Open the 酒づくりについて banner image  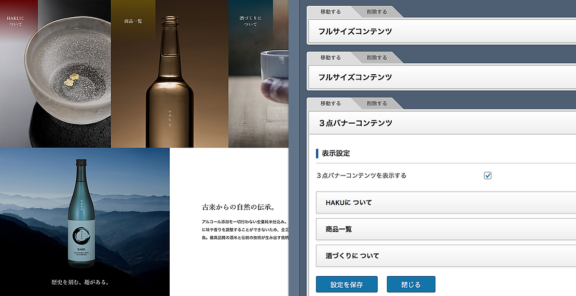click(x=258, y=74)
